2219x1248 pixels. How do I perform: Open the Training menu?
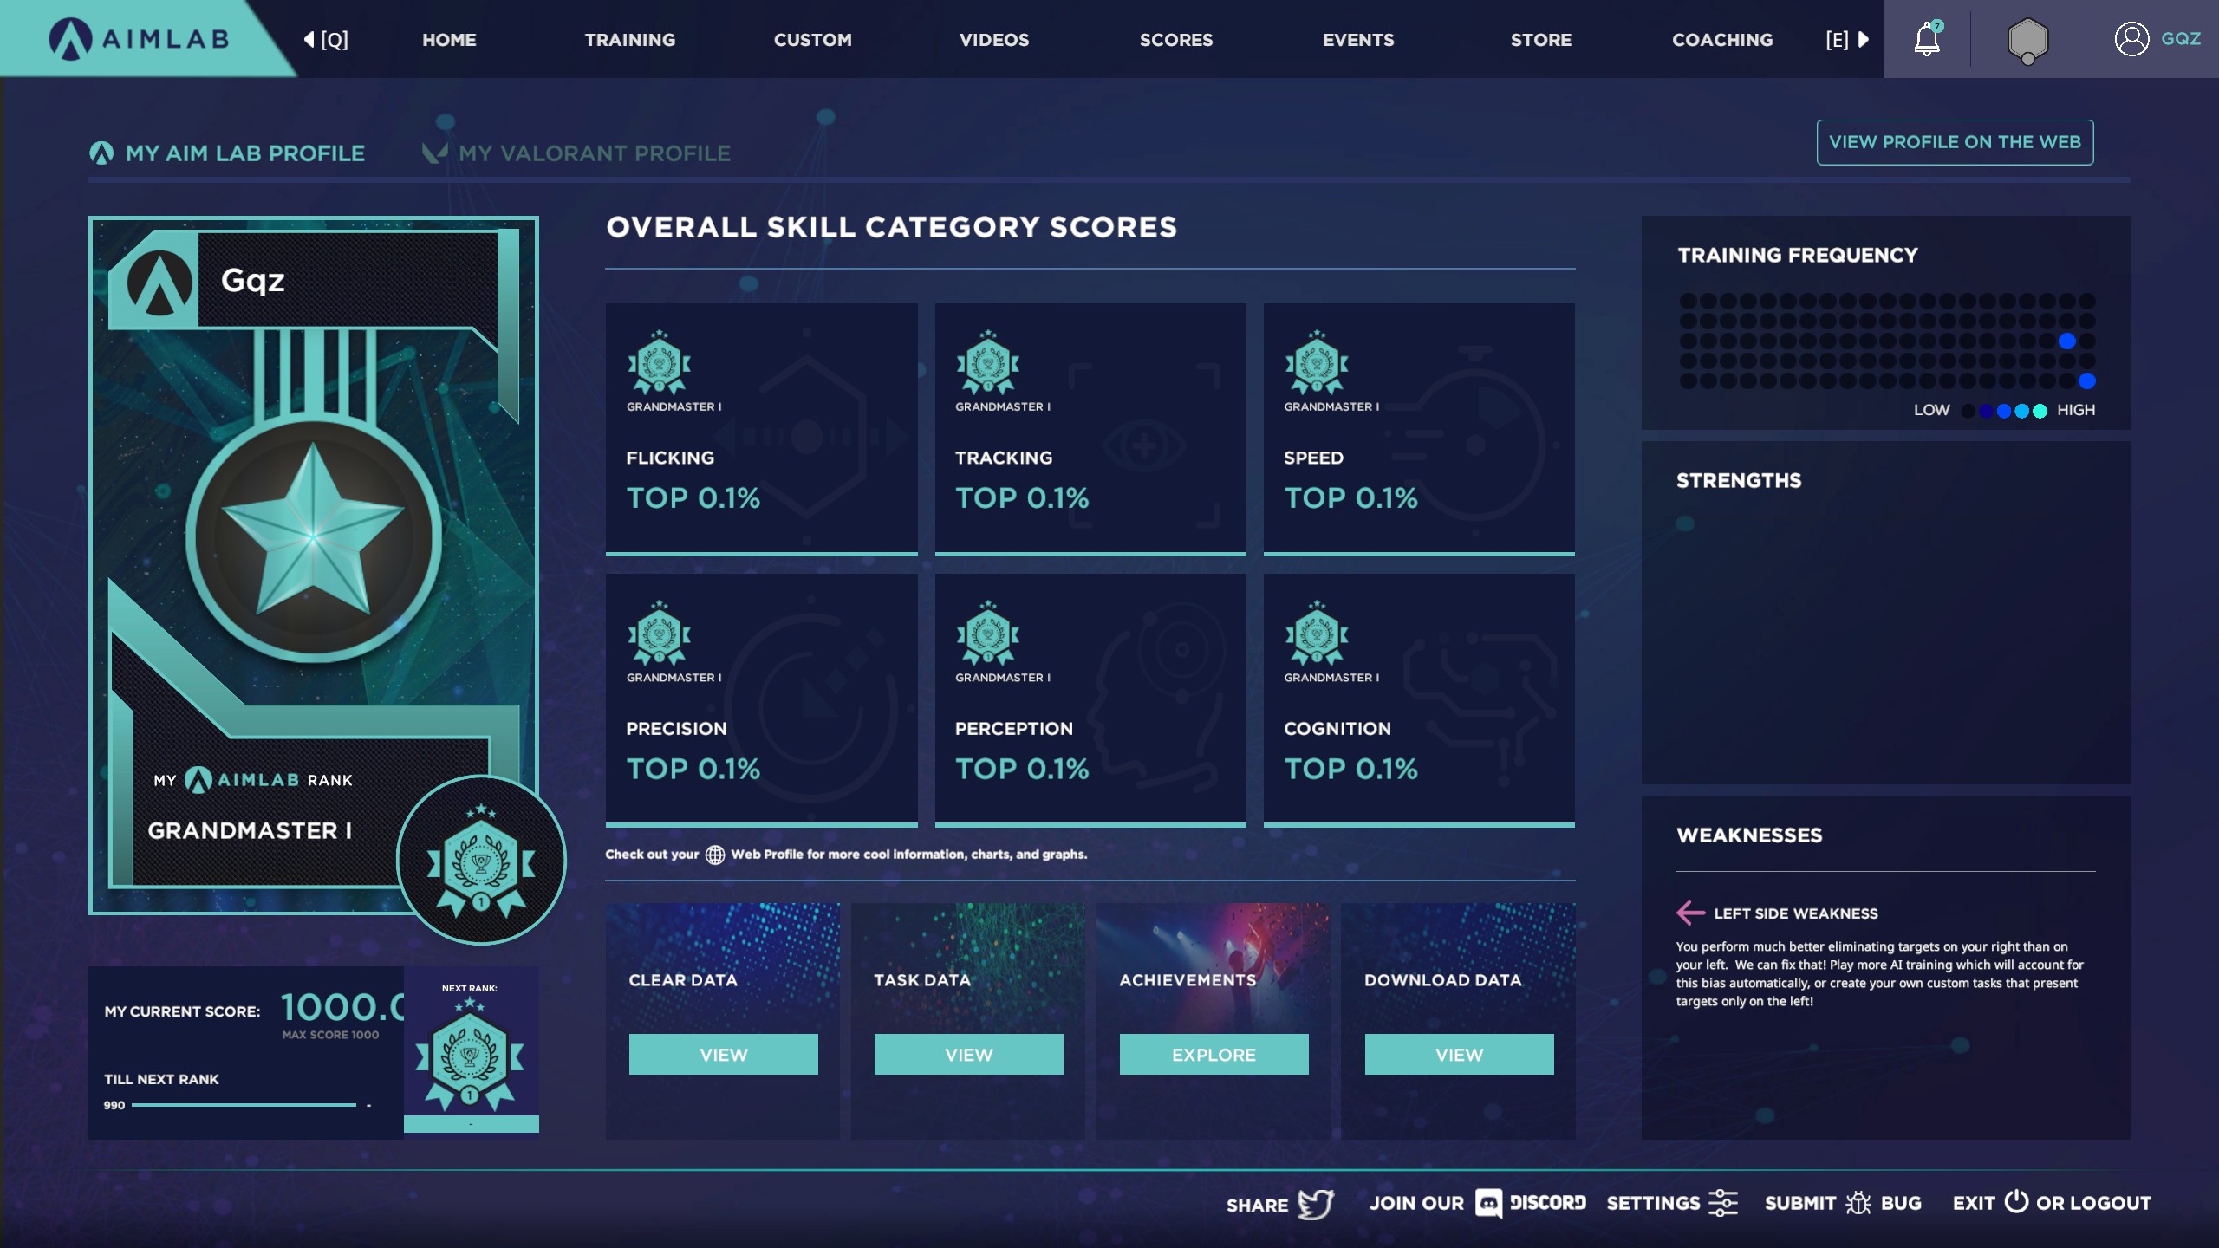tap(629, 40)
